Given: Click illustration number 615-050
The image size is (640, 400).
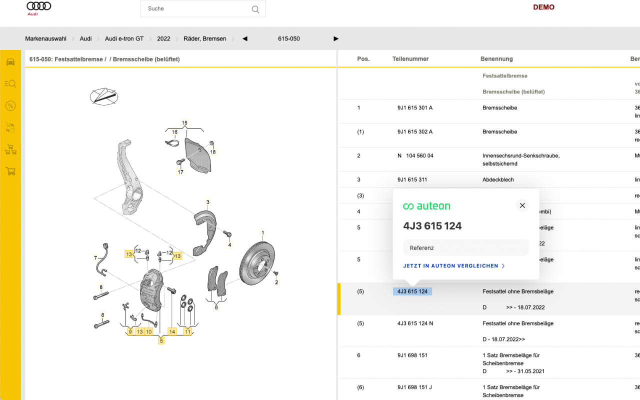Looking at the screenshot, I should 289,38.
